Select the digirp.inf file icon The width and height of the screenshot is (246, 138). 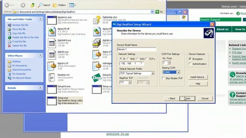(x=97, y=54)
